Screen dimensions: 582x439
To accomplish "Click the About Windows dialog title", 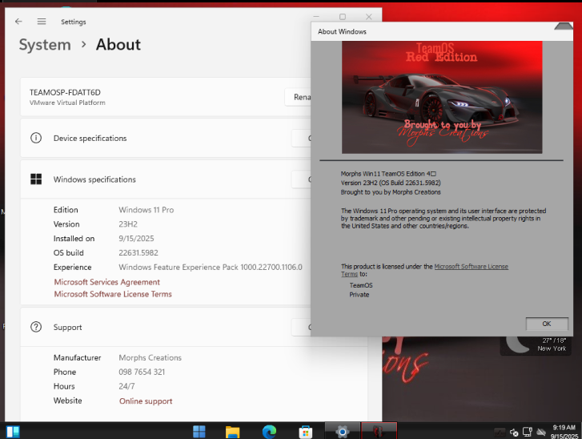I will click(x=342, y=31).
